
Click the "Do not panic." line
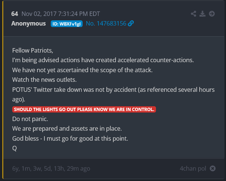(x=30, y=119)
